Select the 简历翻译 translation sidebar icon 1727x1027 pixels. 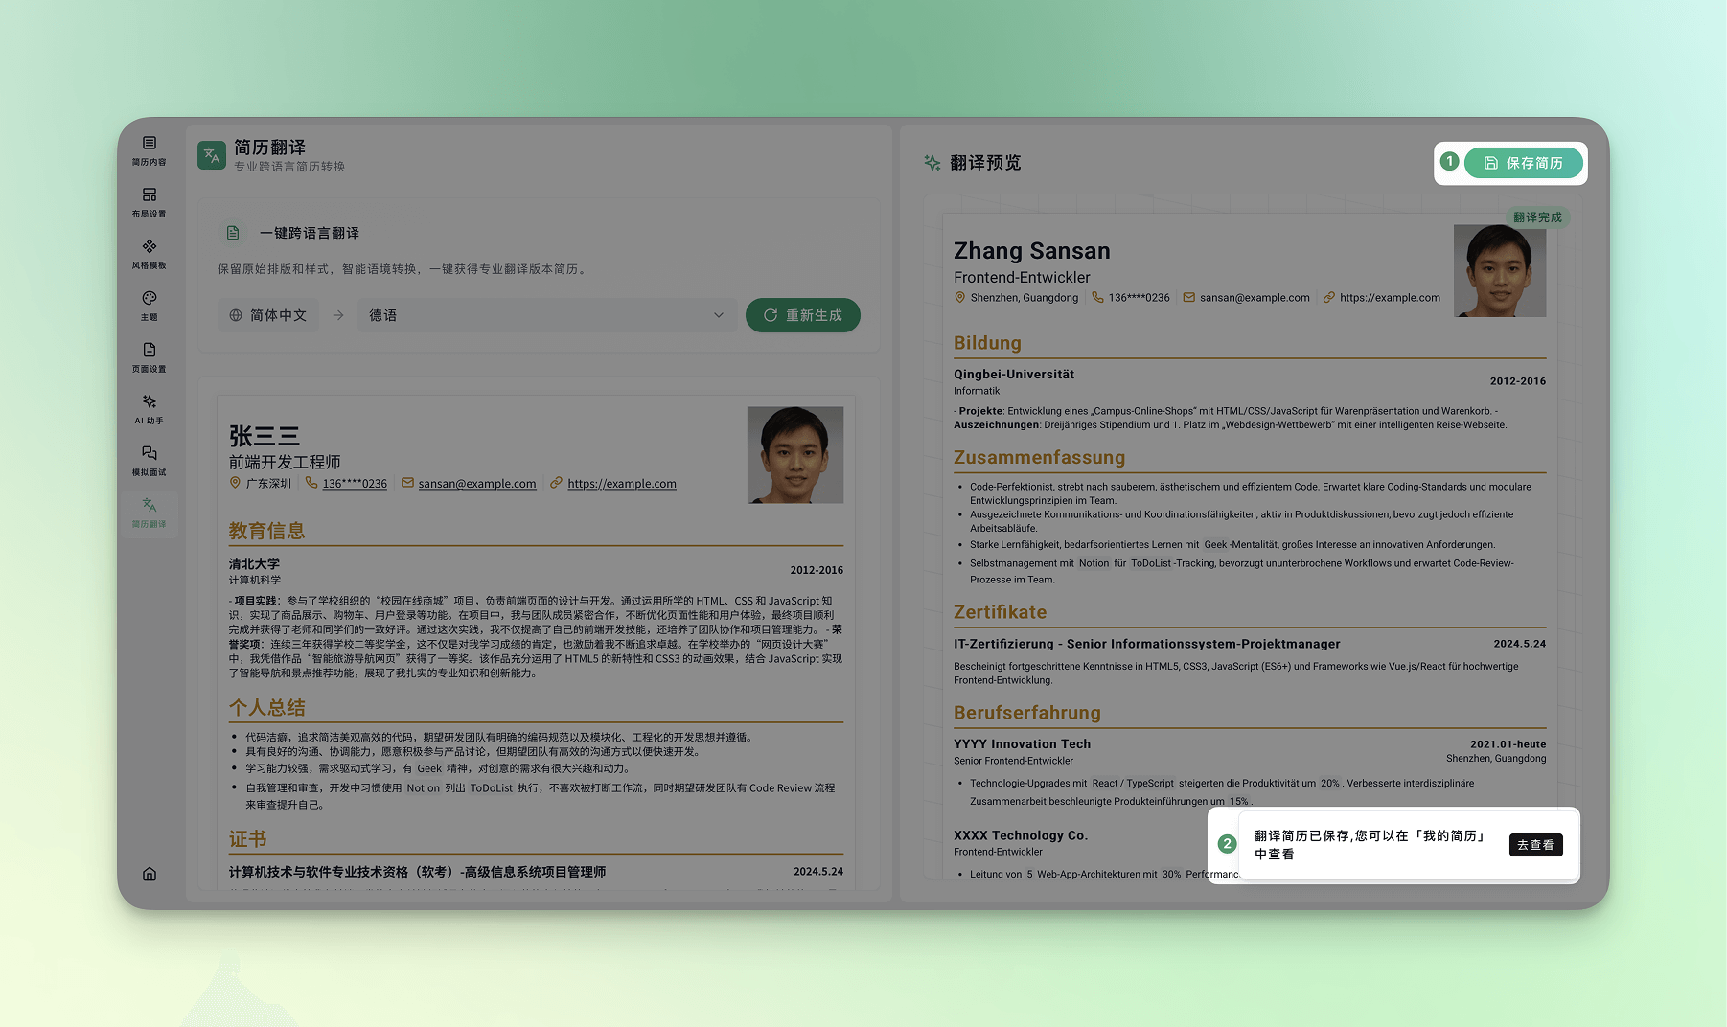(x=150, y=513)
